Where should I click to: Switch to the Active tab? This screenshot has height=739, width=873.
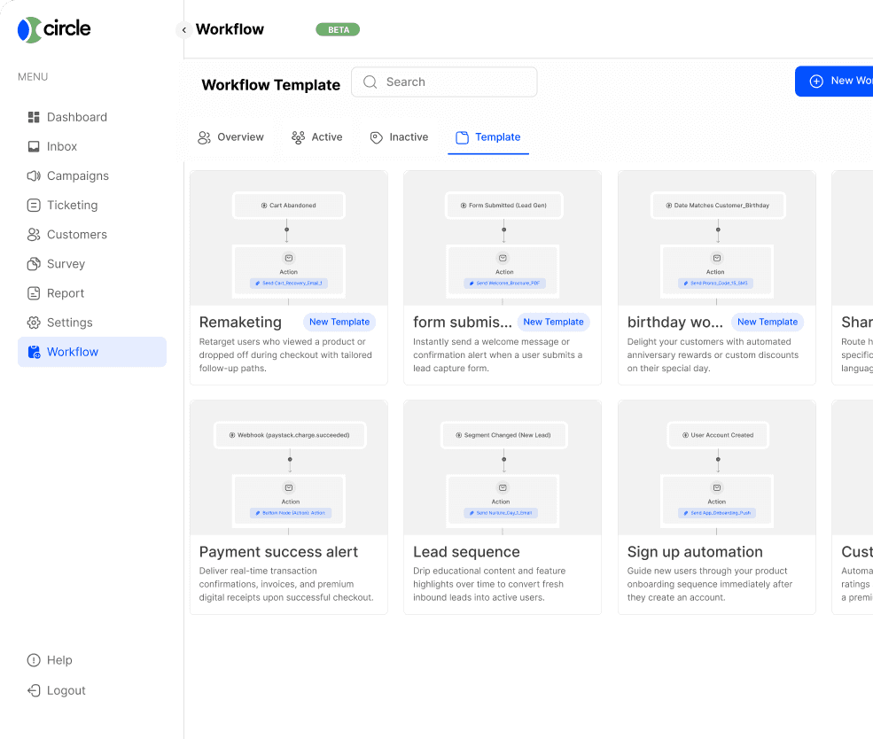tap(316, 137)
